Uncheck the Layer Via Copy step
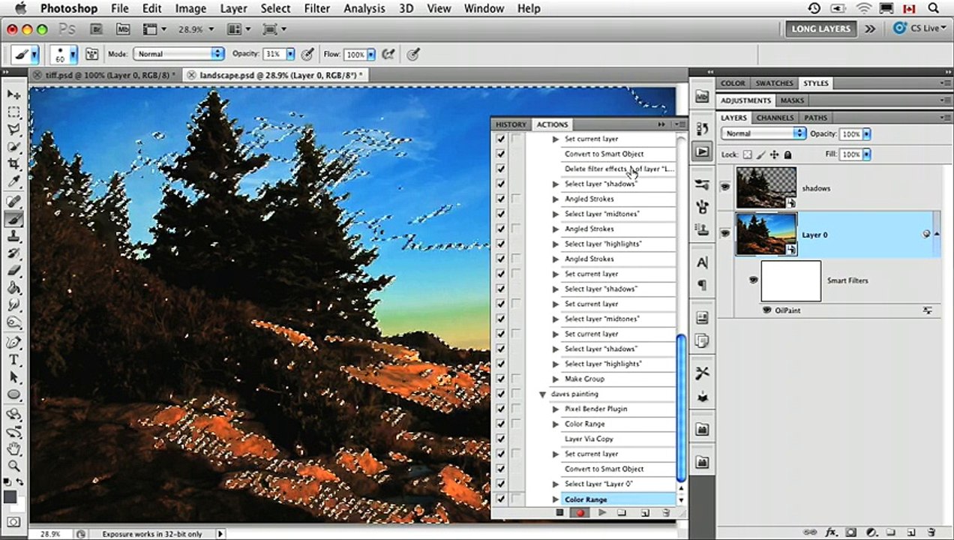 pyautogui.click(x=500, y=439)
